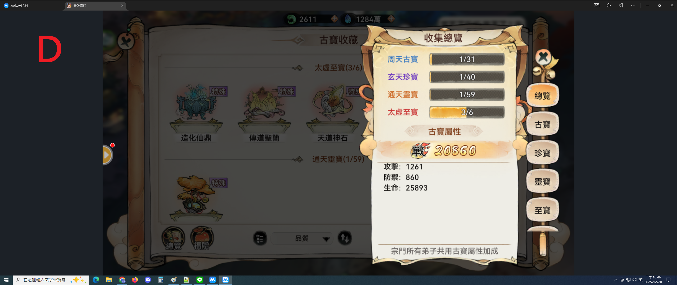Click the list filter icon

pos(260,238)
